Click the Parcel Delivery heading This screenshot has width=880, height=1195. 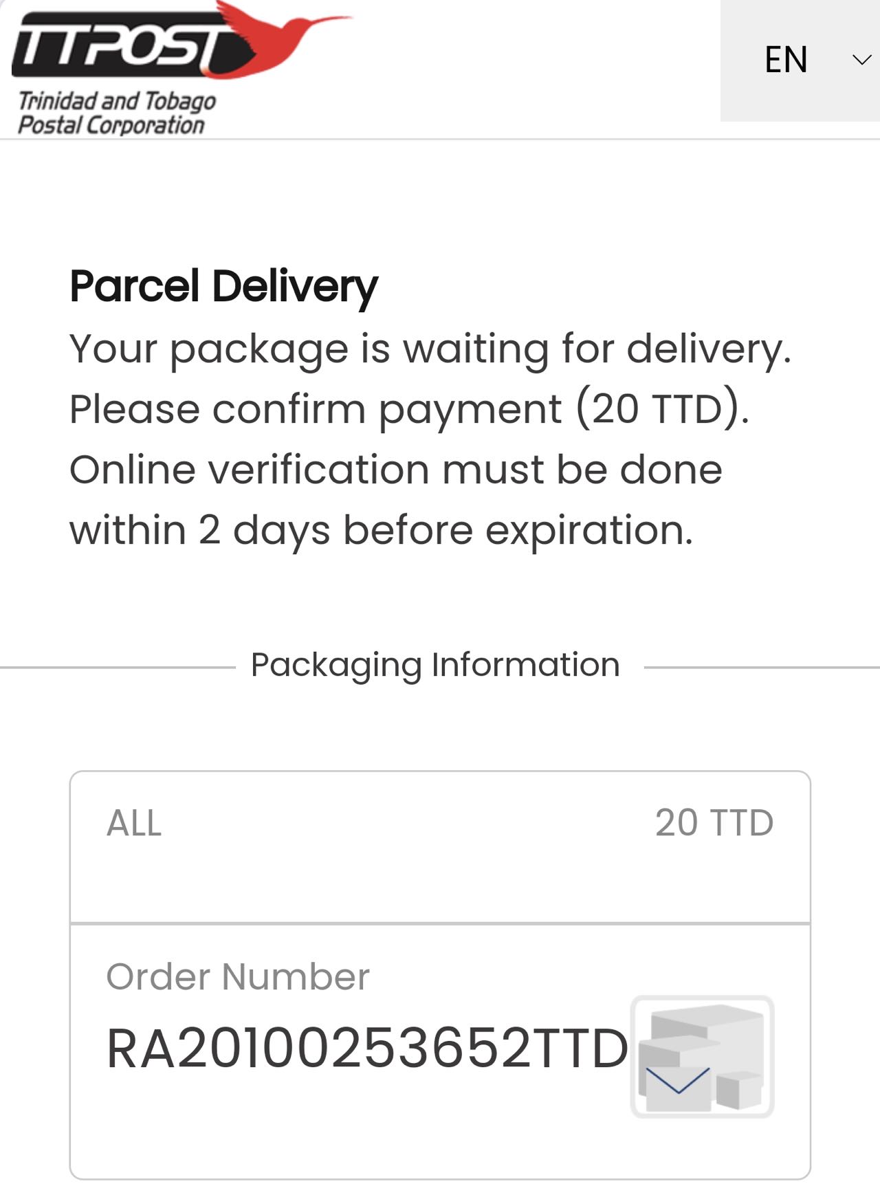(x=223, y=286)
